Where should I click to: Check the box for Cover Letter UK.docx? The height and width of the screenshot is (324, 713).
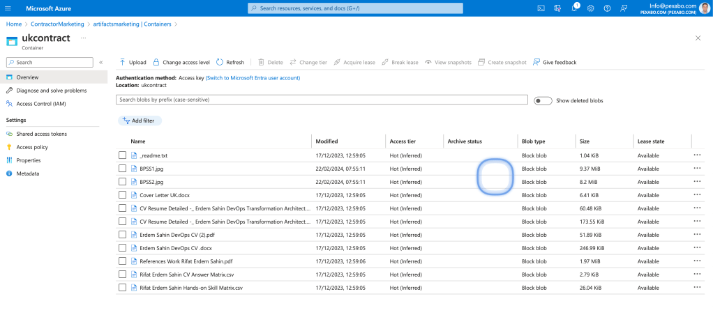122,195
